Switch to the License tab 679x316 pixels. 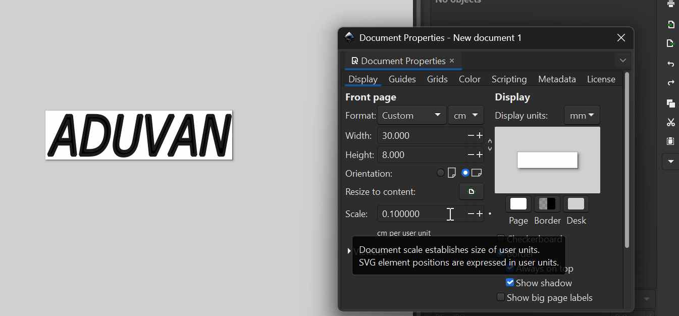pyautogui.click(x=601, y=79)
